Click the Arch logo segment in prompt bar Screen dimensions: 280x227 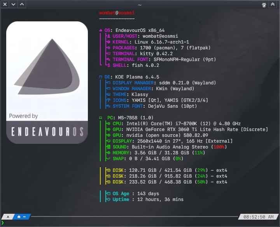7,217
